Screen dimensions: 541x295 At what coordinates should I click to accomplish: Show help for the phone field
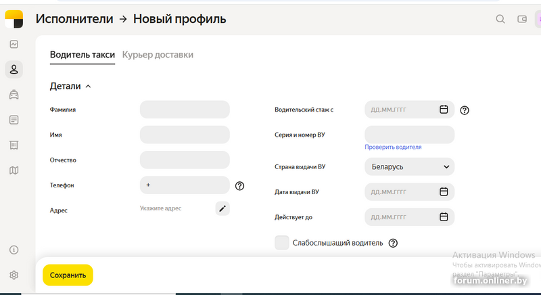(x=239, y=185)
